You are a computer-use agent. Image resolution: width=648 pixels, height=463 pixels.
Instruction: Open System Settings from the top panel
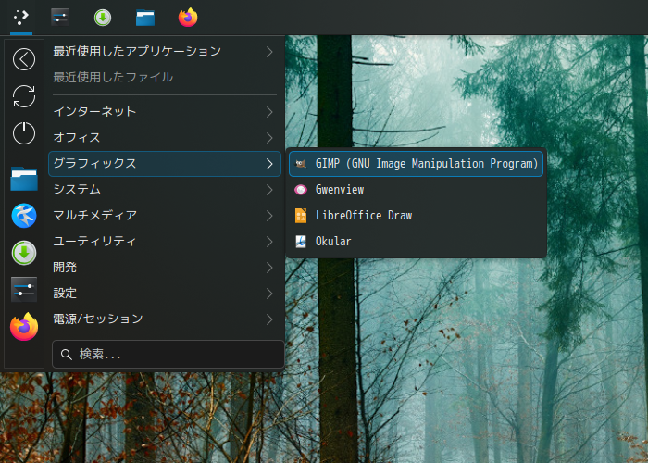pyautogui.click(x=60, y=18)
